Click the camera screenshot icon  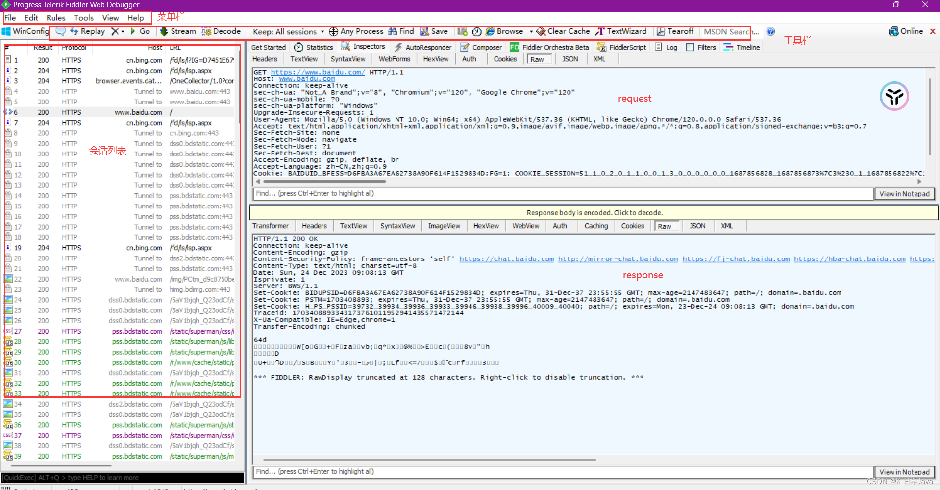coord(462,32)
